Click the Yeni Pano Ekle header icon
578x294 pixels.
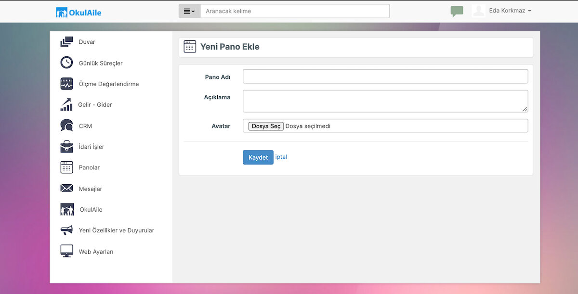[x=190, y=47]
